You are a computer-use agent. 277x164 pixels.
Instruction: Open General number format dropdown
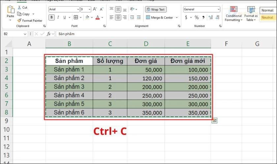pos(219,9)
